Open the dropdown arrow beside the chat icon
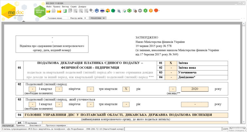 pos(159,11)
